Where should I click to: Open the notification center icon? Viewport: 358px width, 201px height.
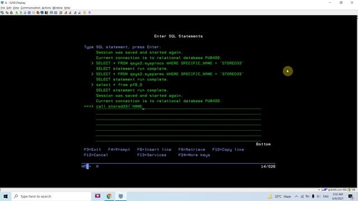(351, 197)
